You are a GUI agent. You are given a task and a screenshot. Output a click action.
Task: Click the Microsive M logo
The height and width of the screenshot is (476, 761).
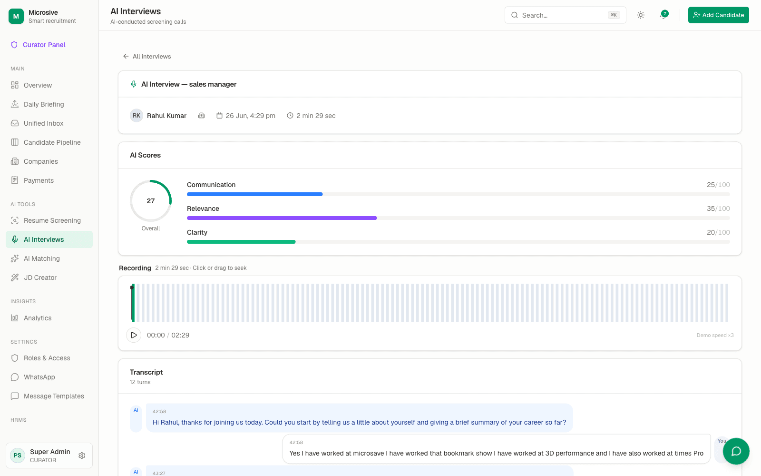point(16,16)
